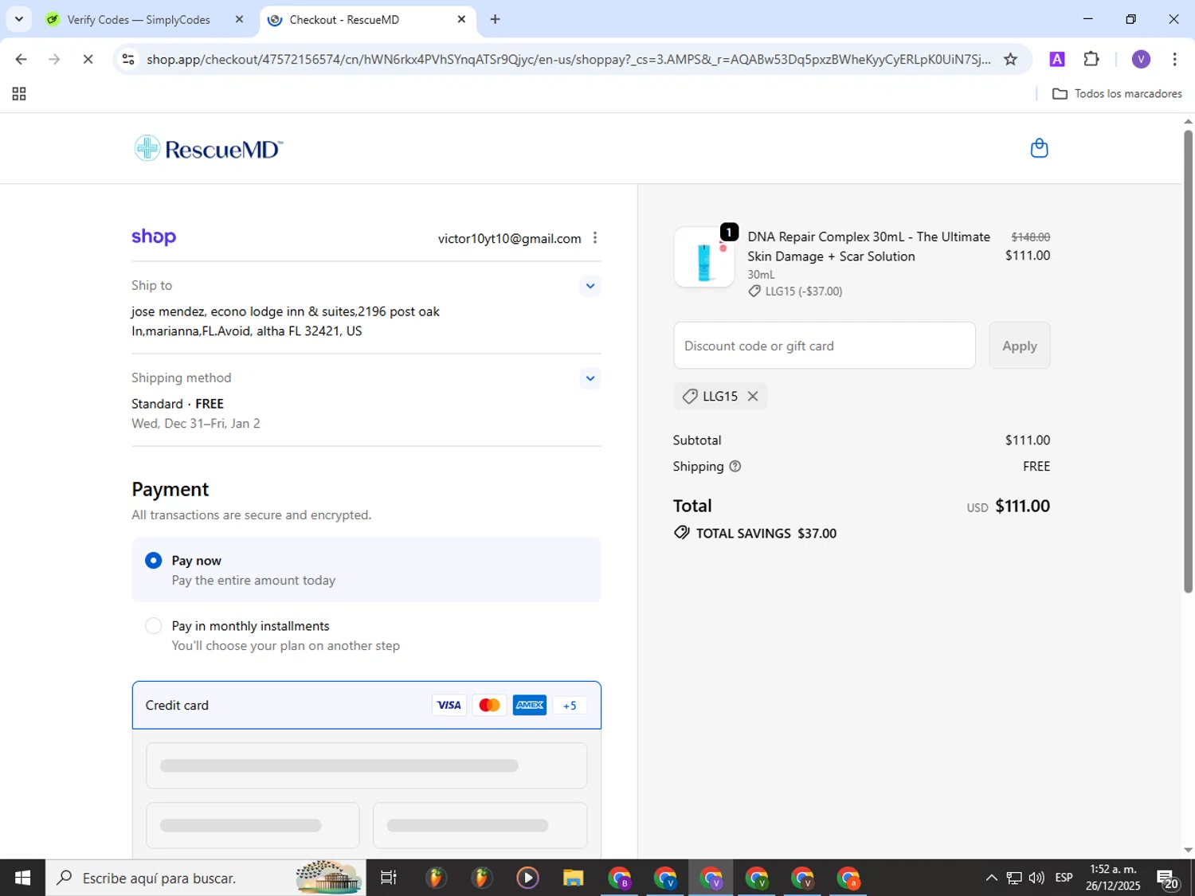
Task: Open a new browser tab
Action: click(495, 19)
